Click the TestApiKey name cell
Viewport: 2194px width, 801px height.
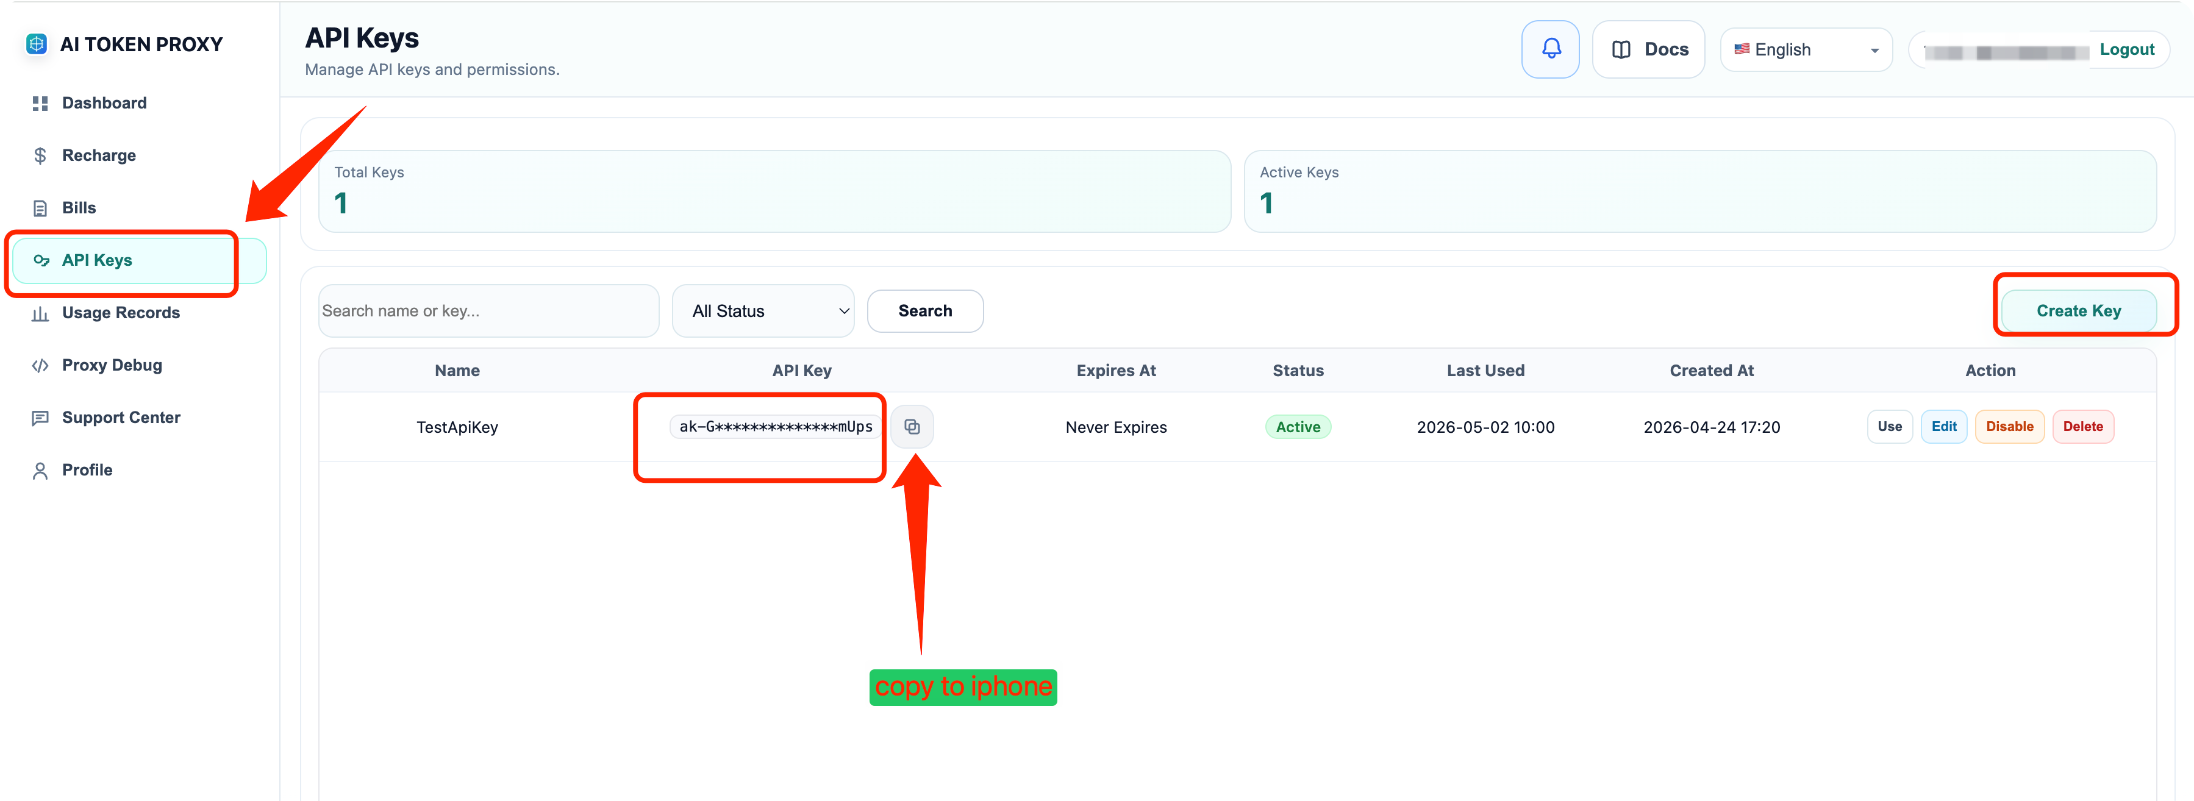457,428
